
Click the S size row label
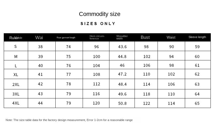(16, 47)
